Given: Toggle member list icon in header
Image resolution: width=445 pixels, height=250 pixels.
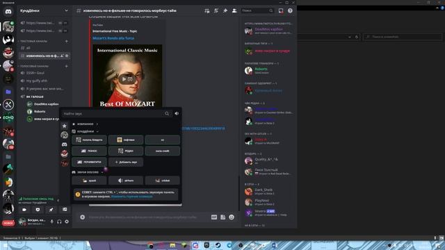Looking at the screenshot, I should (x=234, y=11).
